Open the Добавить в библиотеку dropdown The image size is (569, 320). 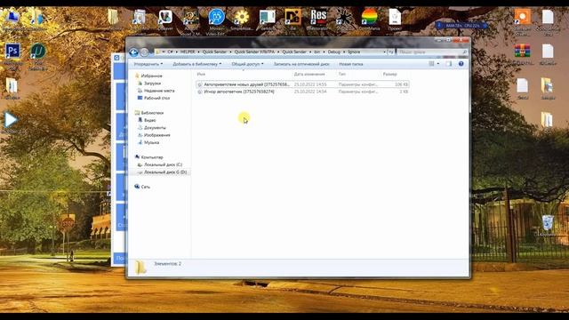coord(197,64)
